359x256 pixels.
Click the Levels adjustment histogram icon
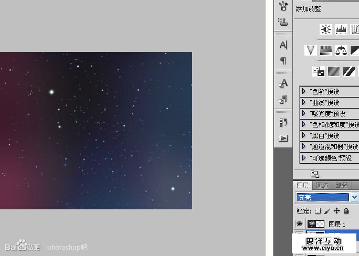341,29
